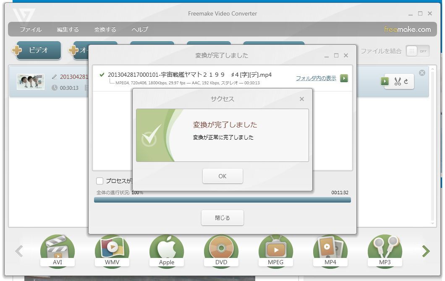The width and height of the screenshot is (445, 281).
Task: Open the ファイル menu
Action: click(31, 29)
